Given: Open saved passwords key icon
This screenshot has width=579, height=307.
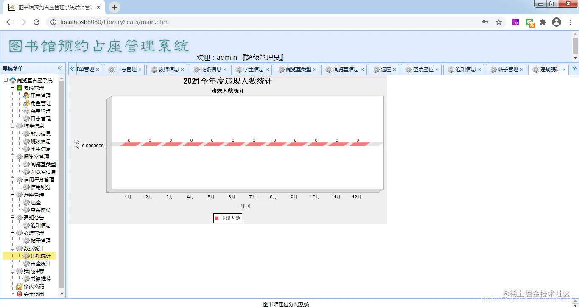Looking at the screenshot, I should coord(485,22).
